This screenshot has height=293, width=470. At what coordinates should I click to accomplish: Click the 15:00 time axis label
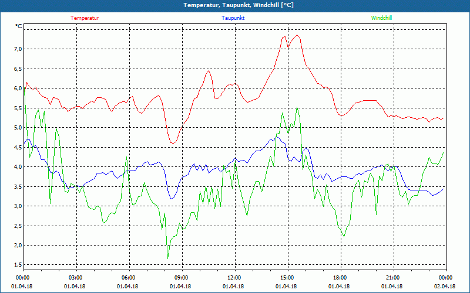[287, 278]
